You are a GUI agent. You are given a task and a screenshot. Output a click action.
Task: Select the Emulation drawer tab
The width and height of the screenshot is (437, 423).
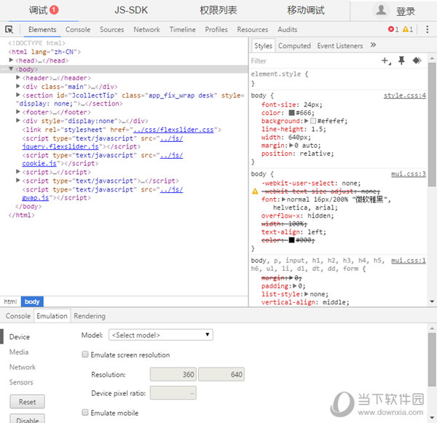click(52, 316)
